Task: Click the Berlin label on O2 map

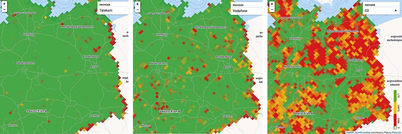Action: (359, 70)
